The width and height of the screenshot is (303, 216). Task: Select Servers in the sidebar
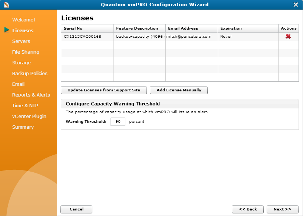coord(21,41)
